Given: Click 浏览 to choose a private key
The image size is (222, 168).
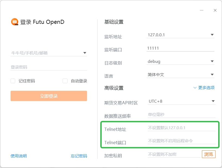Looking at the screenshot, I should pos(208,154).
